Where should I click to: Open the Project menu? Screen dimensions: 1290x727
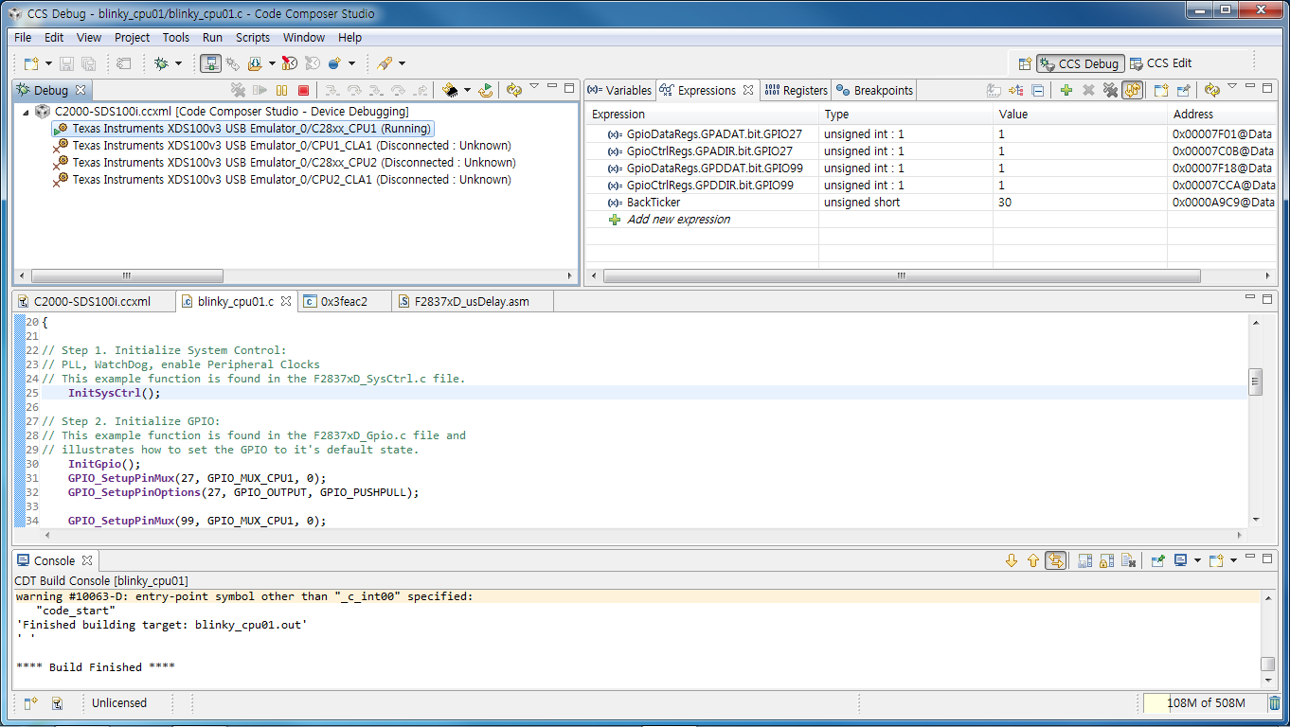132,38
